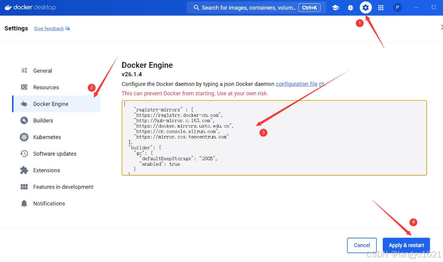Open the Learning center graduation cap icon
The width and height of the screenshot is (443, 262).
coord(336,8)
